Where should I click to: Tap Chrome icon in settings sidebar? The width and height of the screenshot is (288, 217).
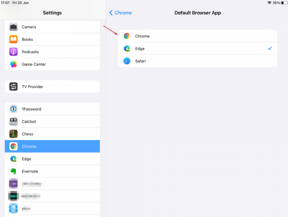tap(13, 146)
